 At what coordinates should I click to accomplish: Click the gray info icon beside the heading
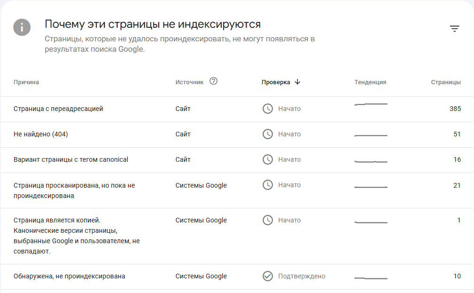(22, 27)
